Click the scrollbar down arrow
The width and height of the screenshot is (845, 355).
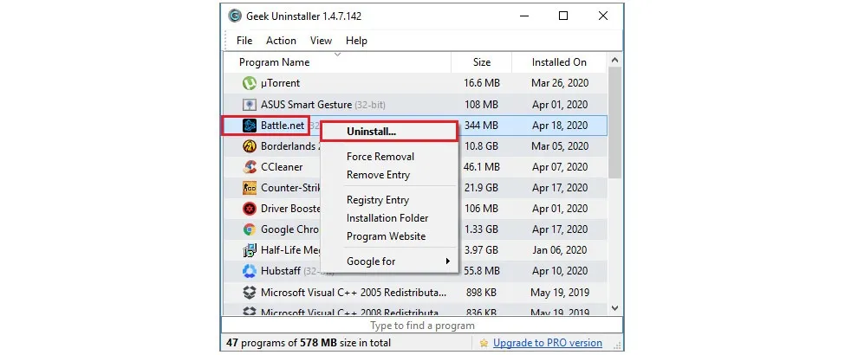click(614, 307)
